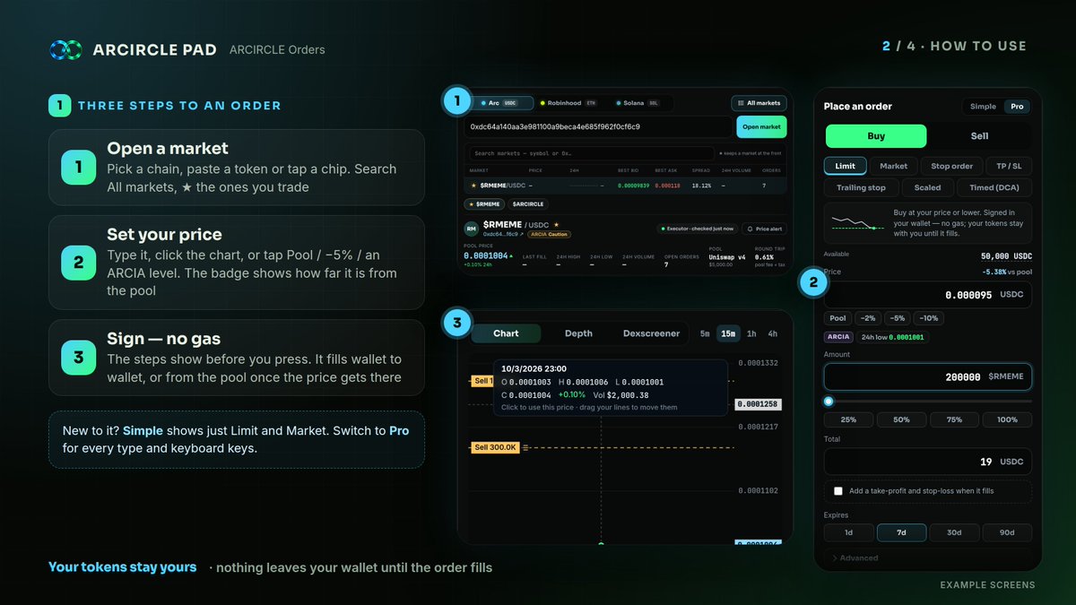Click the ARCIRCLE PAD logo icon
This screenshot has height=605, width=1076.
pyautogui.click(x=66, y=49)
